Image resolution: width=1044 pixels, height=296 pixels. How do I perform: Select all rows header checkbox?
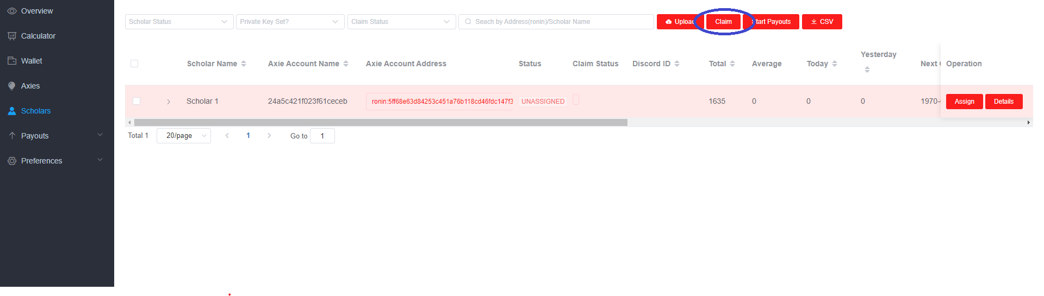pos(134,64)
